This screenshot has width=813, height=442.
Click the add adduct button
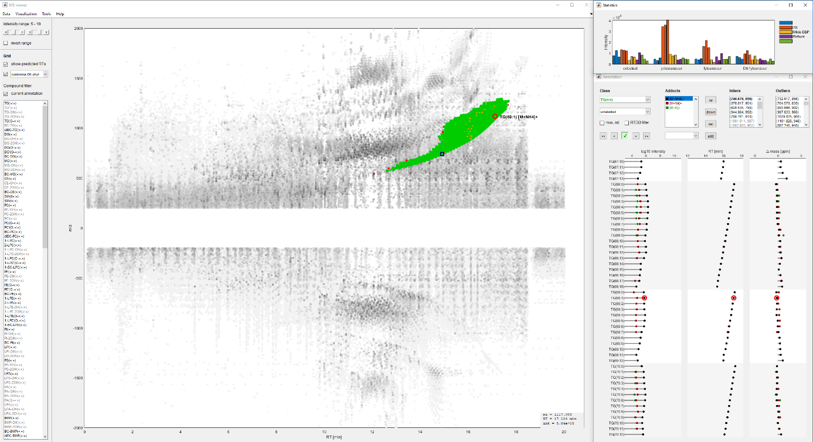[x=710, y=136]
